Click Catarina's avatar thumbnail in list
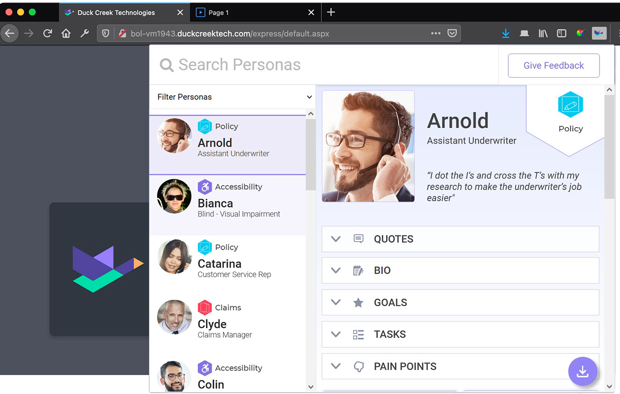 pyautogui.click(x=174, y=256)
